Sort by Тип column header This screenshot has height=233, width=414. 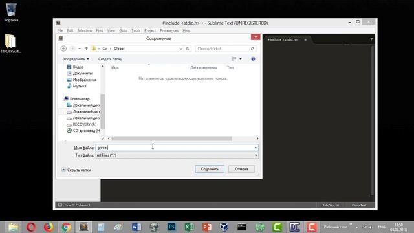(230, 67)
